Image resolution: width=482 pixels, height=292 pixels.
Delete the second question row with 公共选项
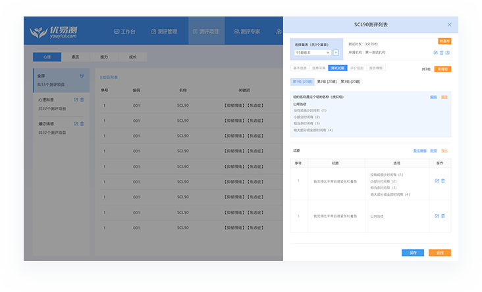[443, 216]
